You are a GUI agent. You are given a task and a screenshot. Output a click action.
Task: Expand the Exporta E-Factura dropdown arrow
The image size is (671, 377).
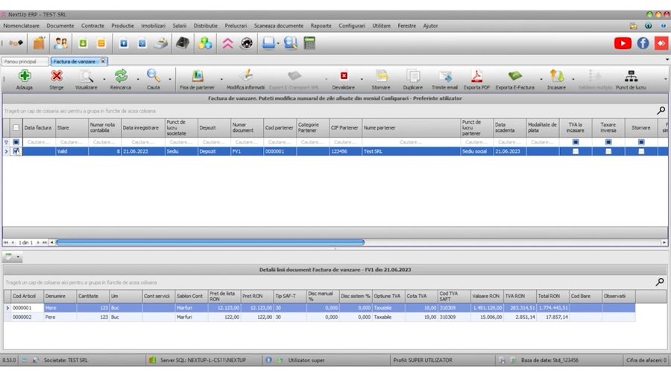coord(540,78)
